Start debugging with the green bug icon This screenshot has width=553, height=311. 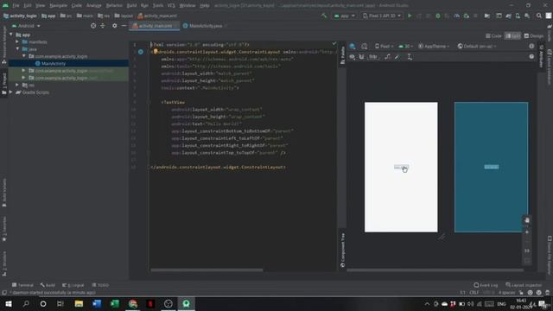tap(438, 16)
